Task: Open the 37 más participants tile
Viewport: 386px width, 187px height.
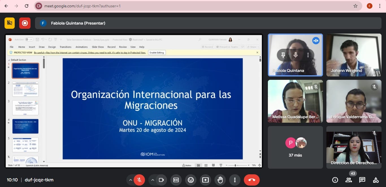Action: click(x=295, y=147)
